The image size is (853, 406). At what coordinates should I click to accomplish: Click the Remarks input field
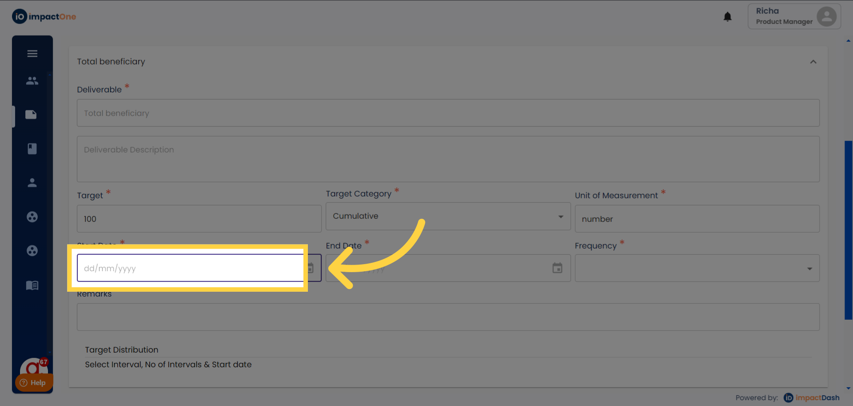448,317
